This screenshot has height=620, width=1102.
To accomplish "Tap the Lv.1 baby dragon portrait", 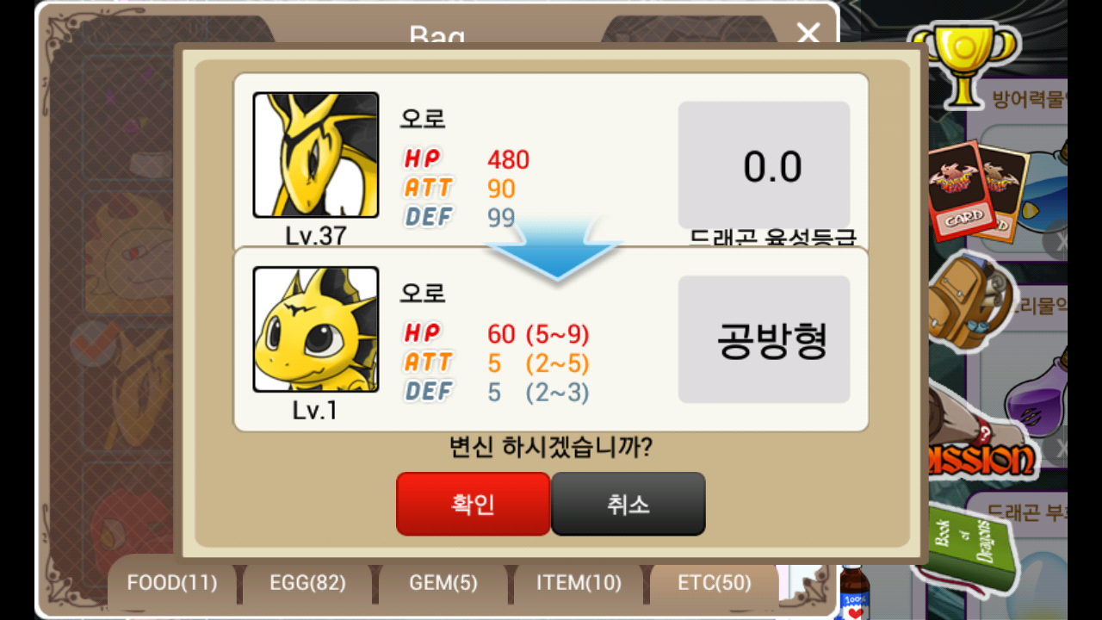I will (x=316, y=329).
